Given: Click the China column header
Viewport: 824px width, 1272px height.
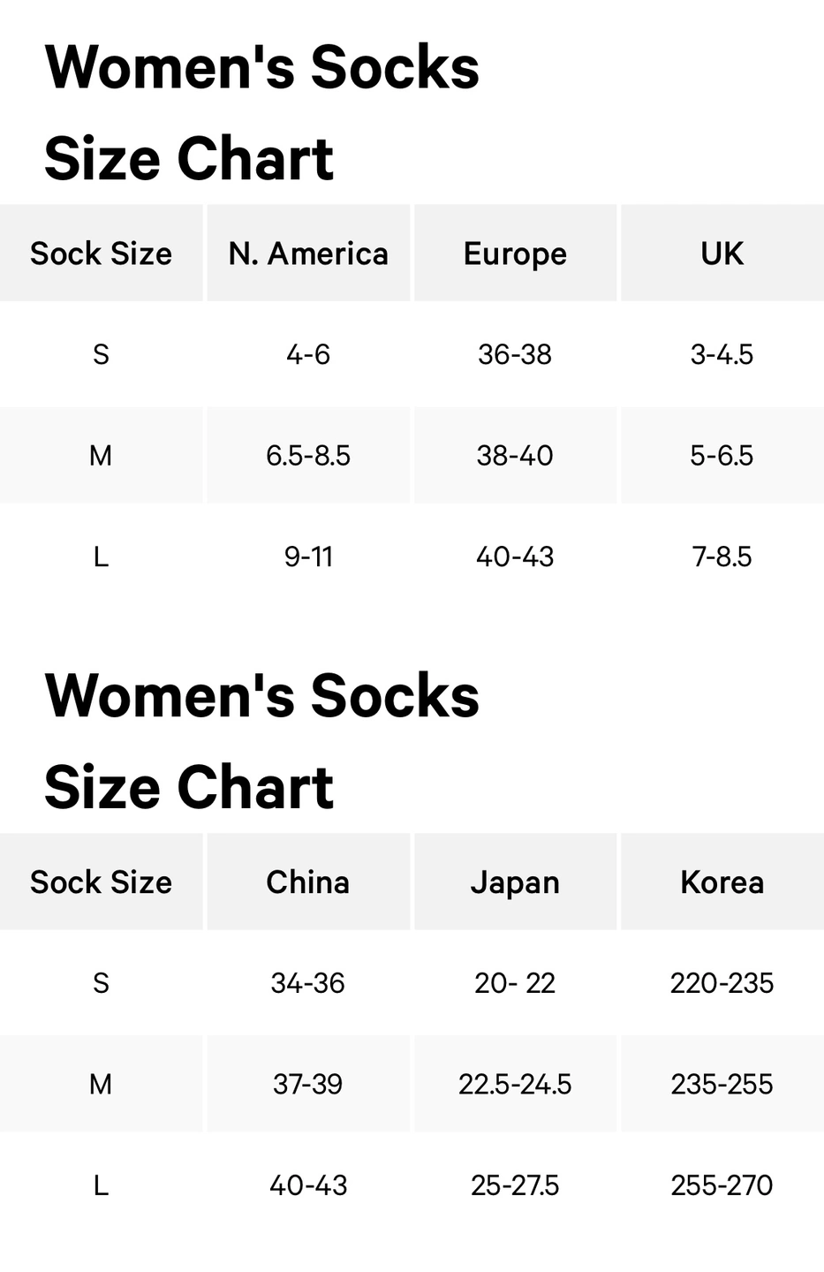Looking at the screenshot, I should [x=308, y=882].
